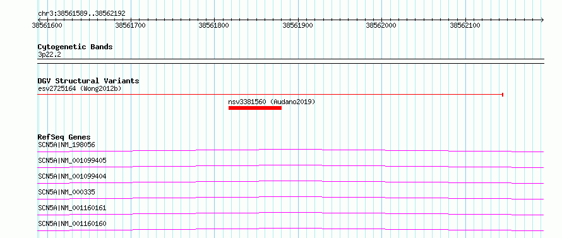562x238 pixels.
Task: Open the esv2725164 (Wong2012b) variant label
Action: (x=80, y=88)
